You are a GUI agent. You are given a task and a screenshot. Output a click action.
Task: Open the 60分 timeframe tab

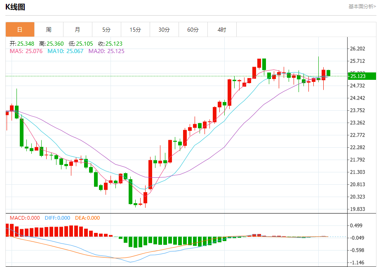pos(193,30)
